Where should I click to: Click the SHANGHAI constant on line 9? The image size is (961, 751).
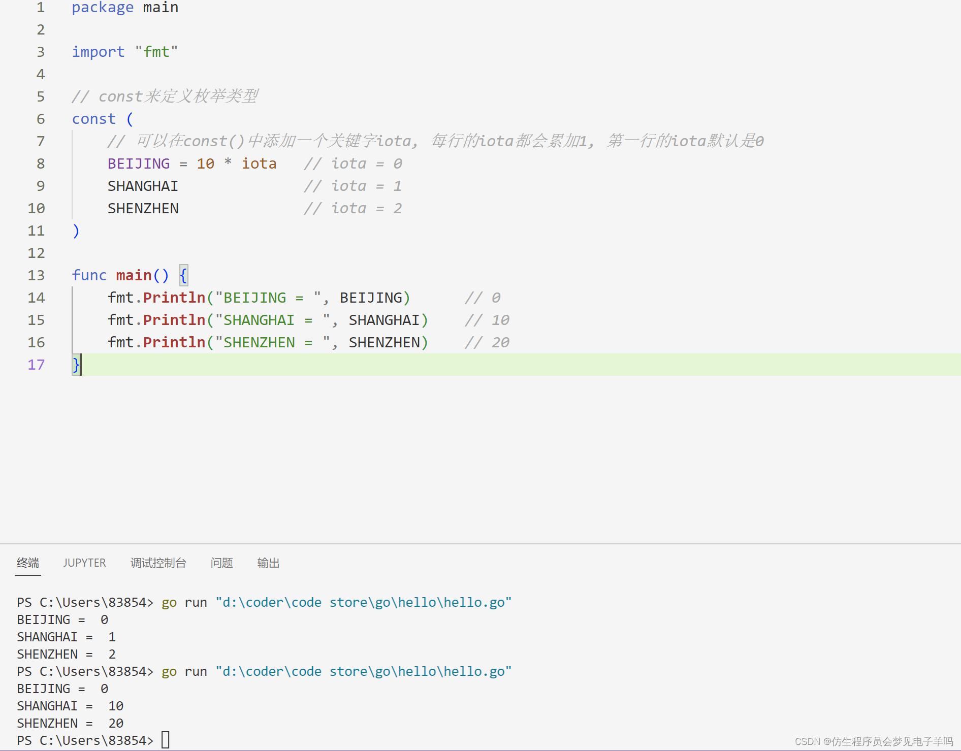(143, 186)
